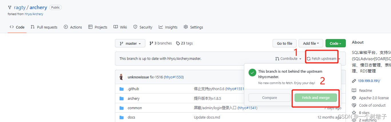The image size is (391, 122).
Task: Click the license scale icon
Action: (x=354, y=98)
